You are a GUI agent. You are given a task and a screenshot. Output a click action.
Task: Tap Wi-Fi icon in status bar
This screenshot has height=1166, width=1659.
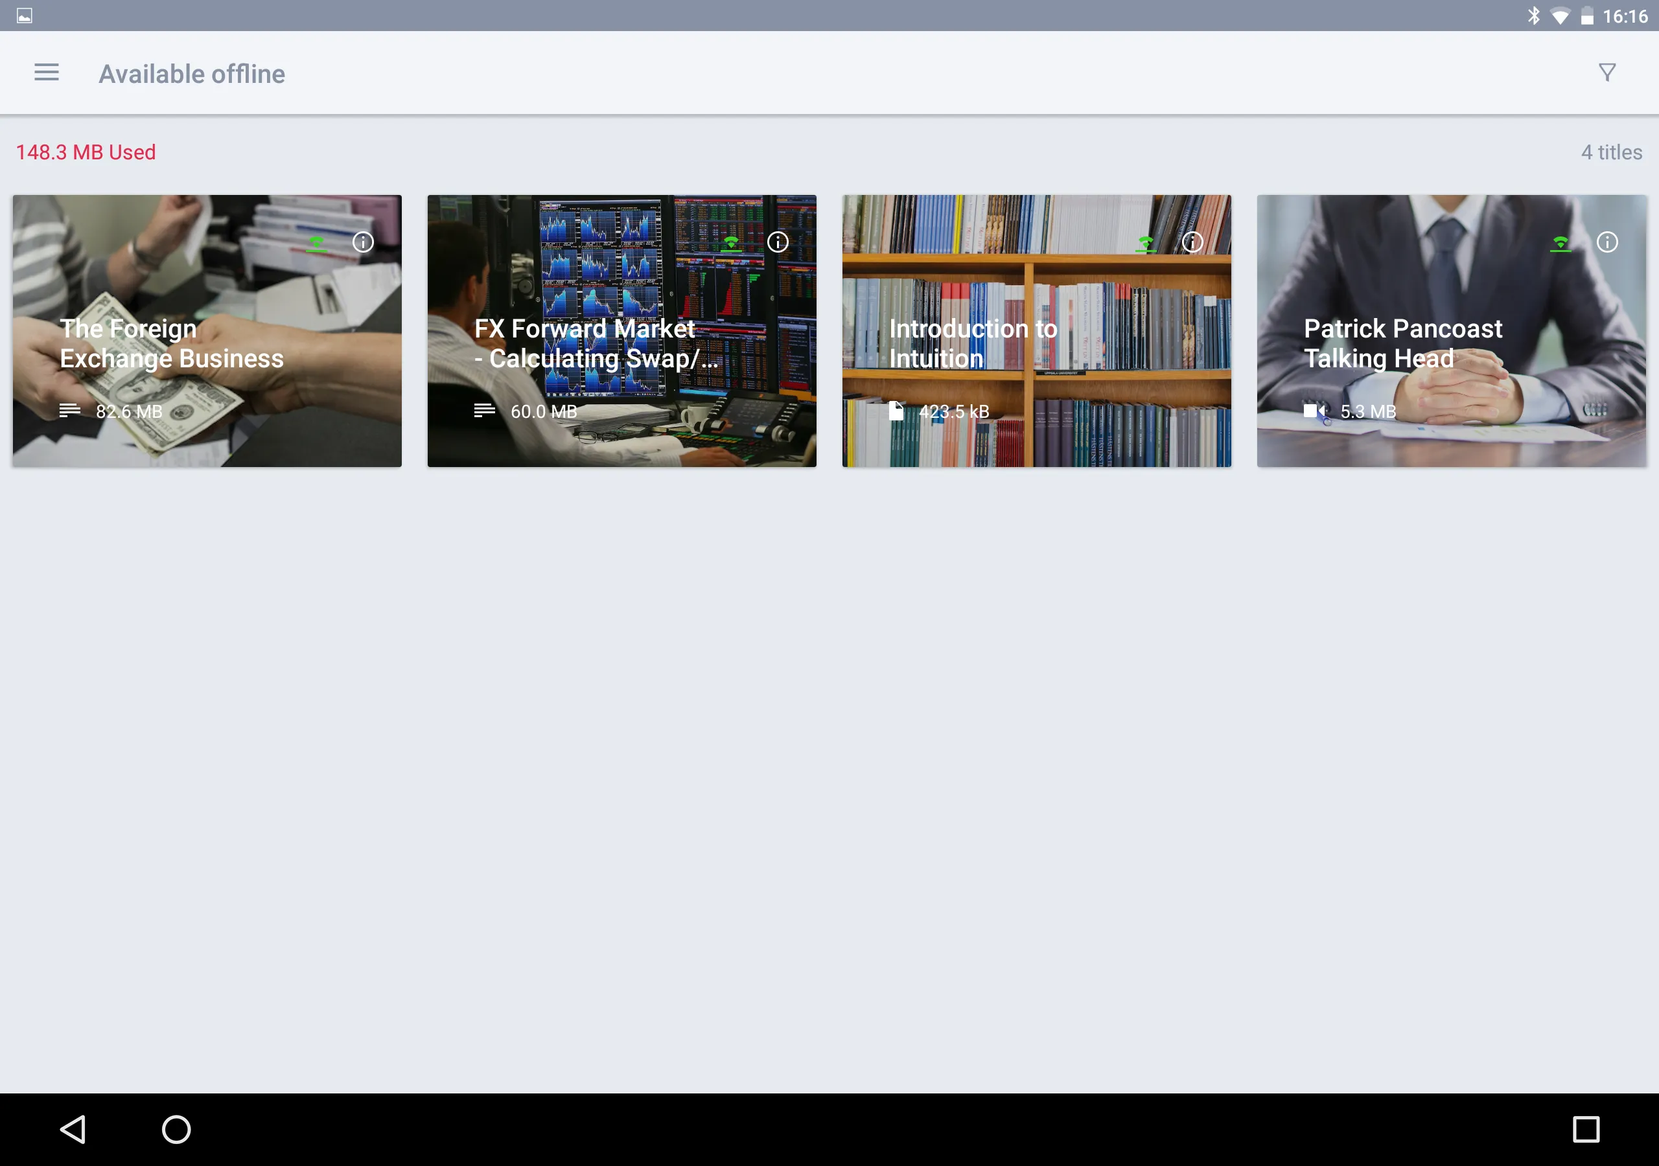click(x=1560, y=16)
